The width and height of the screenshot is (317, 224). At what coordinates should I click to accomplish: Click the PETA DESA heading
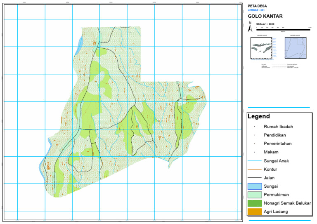[x=257, y=6]
